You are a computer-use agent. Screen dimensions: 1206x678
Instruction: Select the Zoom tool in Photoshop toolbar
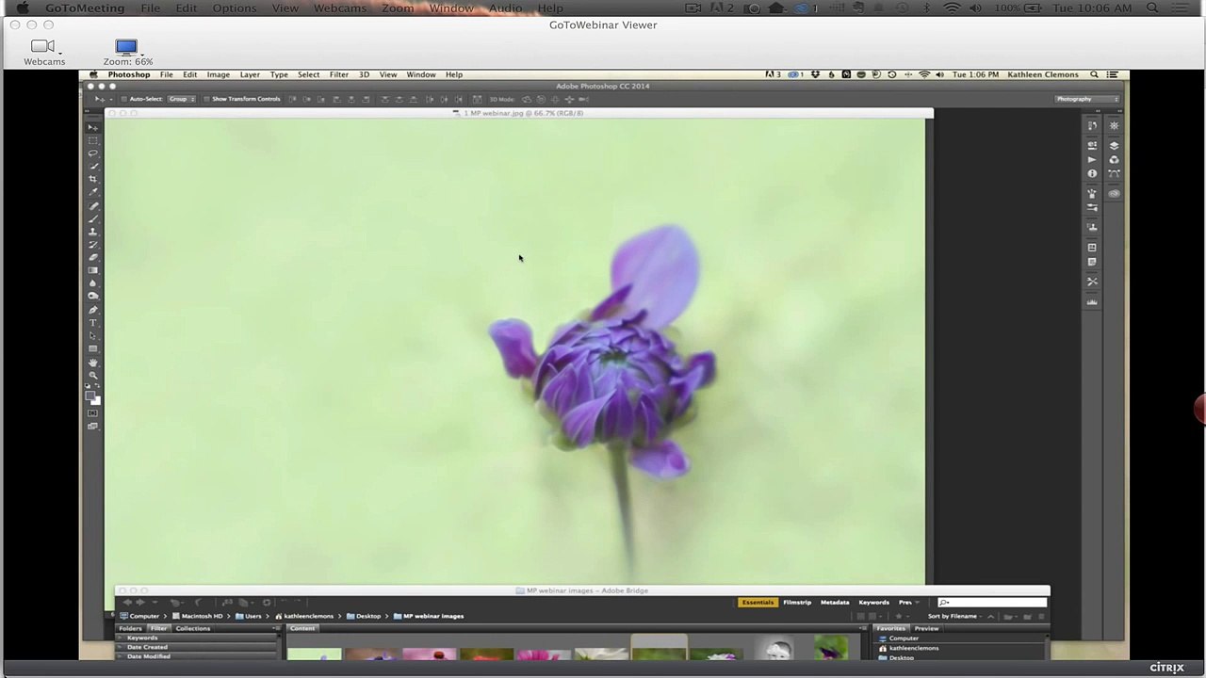[x=93, y=375]
